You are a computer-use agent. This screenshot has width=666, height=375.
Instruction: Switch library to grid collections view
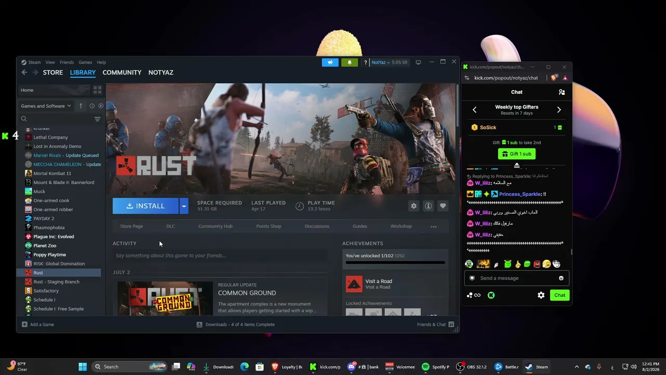97,90
